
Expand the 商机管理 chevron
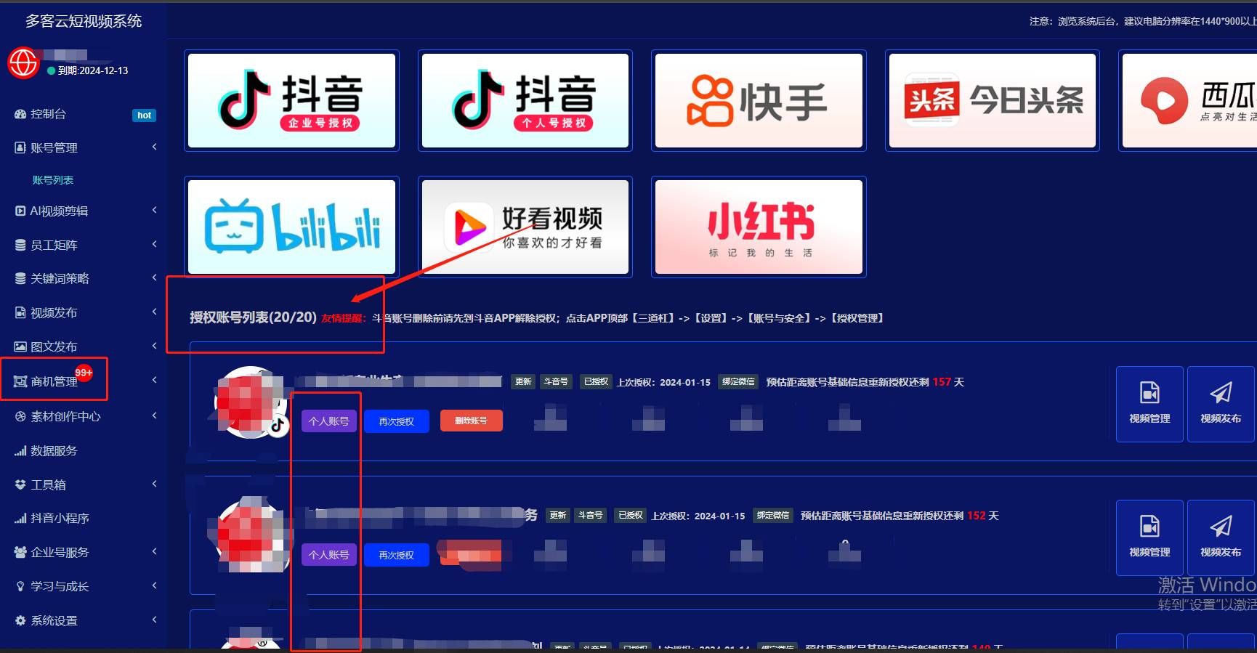[154, 381]
